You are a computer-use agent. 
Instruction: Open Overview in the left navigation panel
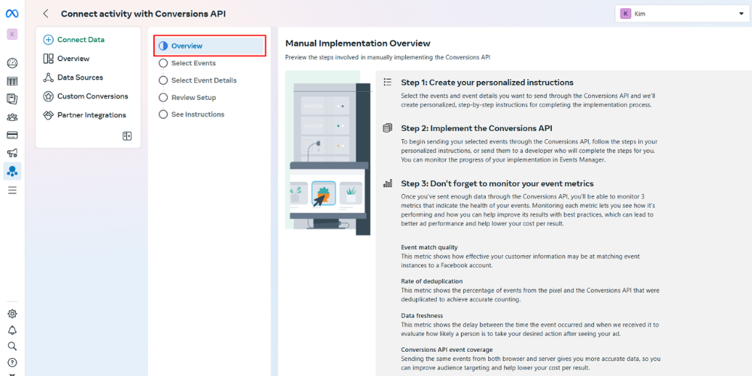tap(66, 59)
